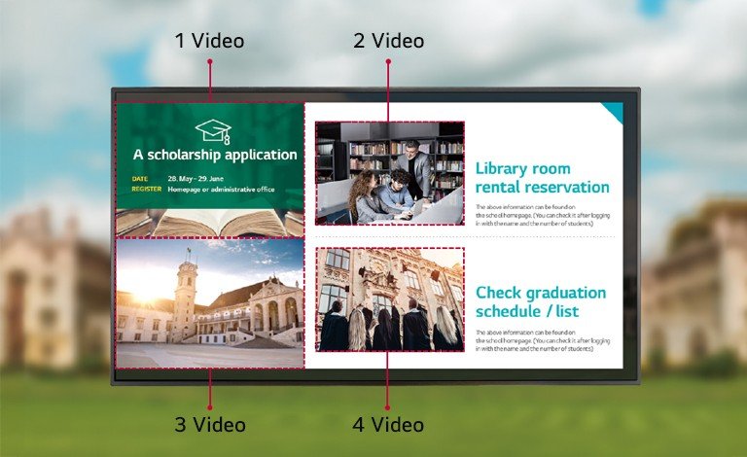Select the library study group video

[389, 174]
